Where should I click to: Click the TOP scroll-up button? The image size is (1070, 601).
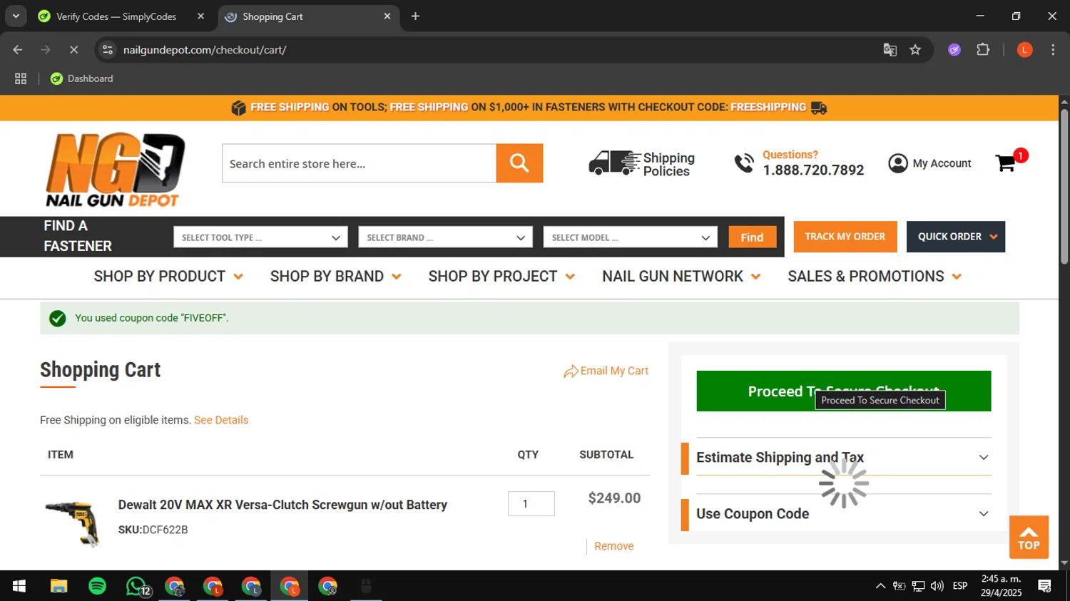(1029, 538)
